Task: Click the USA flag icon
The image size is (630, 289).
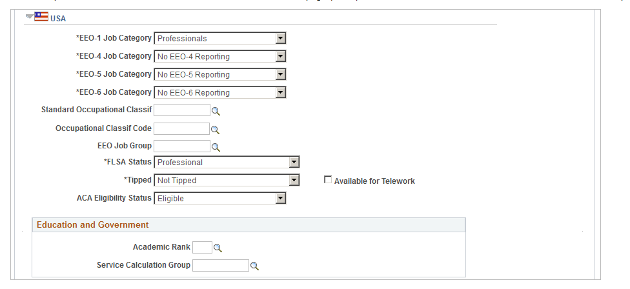Action: tap(41, 17)
